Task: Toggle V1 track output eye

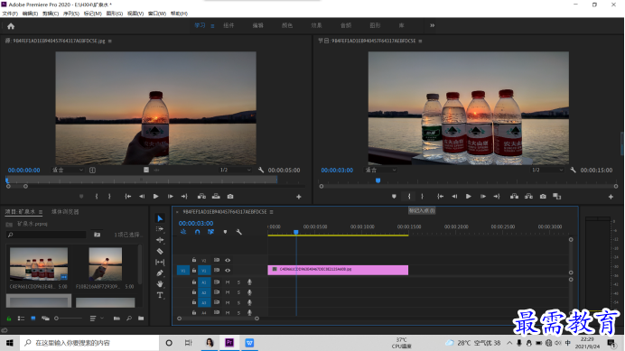Action: [x=228, y=271]
